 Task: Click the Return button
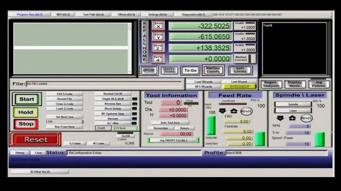[x=184, y=128]
